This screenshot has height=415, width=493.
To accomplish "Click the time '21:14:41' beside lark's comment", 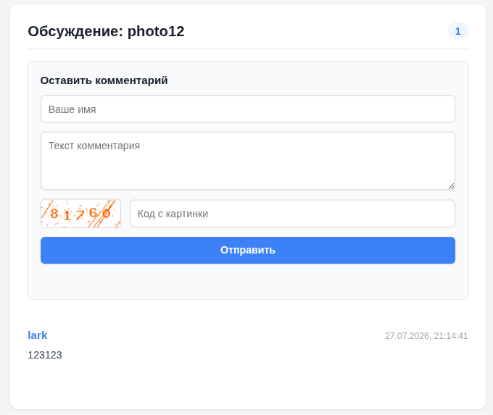I will 451,336.
